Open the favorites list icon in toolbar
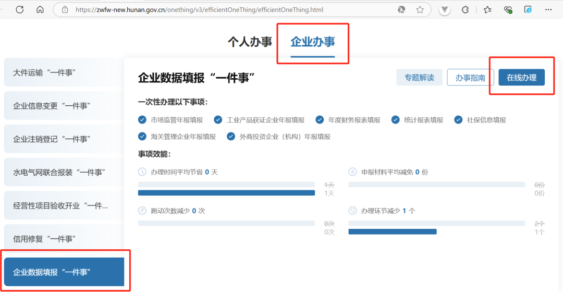This screenshot has height=292, width=563. click(x=487, y=9)
